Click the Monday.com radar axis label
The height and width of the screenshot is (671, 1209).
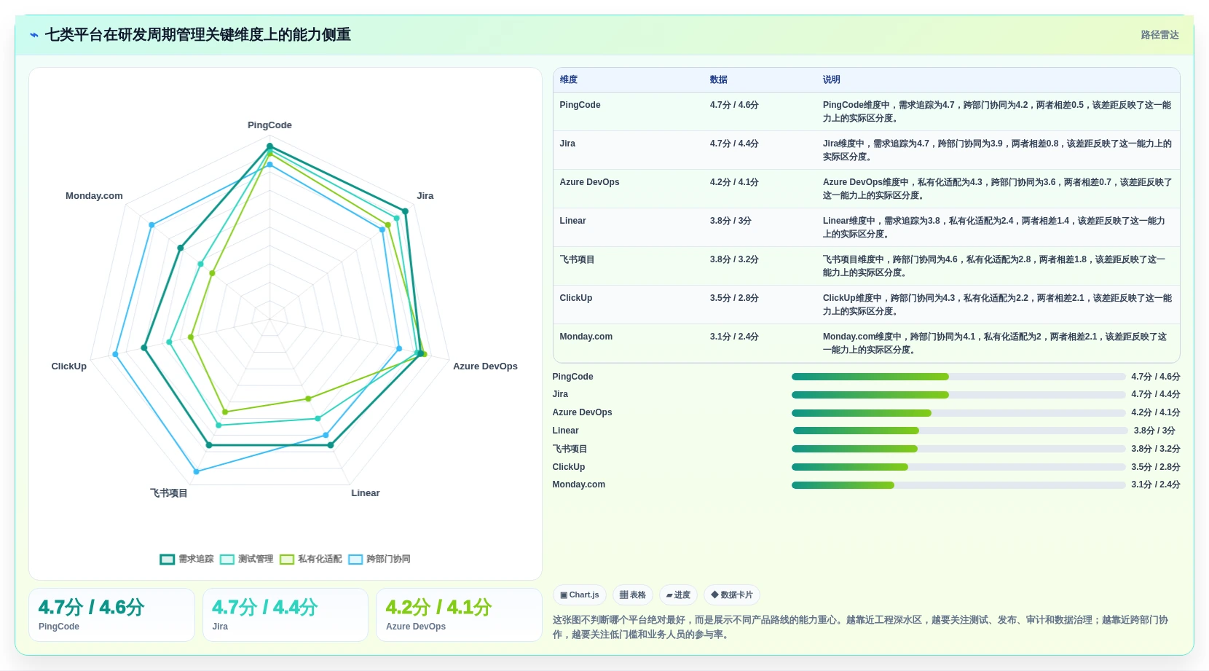(x=94, y=196)
